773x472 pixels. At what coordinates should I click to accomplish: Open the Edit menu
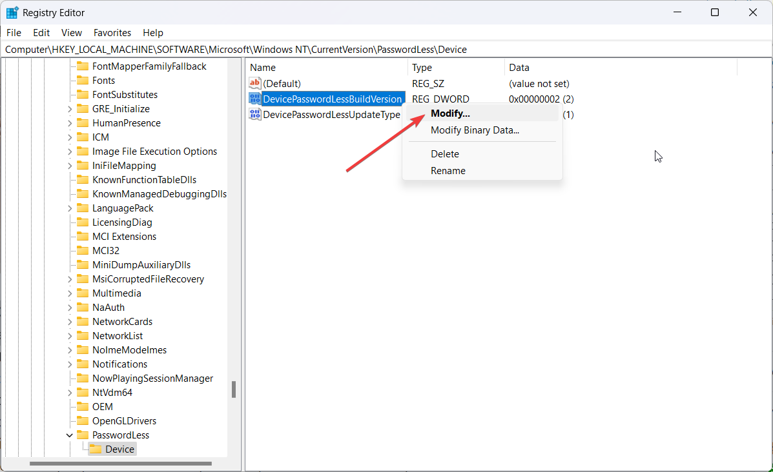pos(41,32)
